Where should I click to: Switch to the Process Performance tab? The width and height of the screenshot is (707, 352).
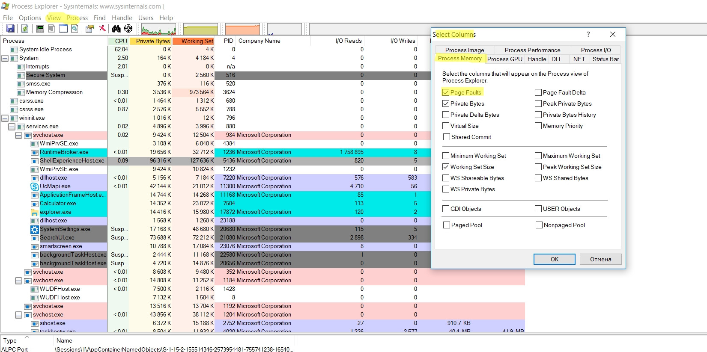pyautogui.click(x=532, y=50)
